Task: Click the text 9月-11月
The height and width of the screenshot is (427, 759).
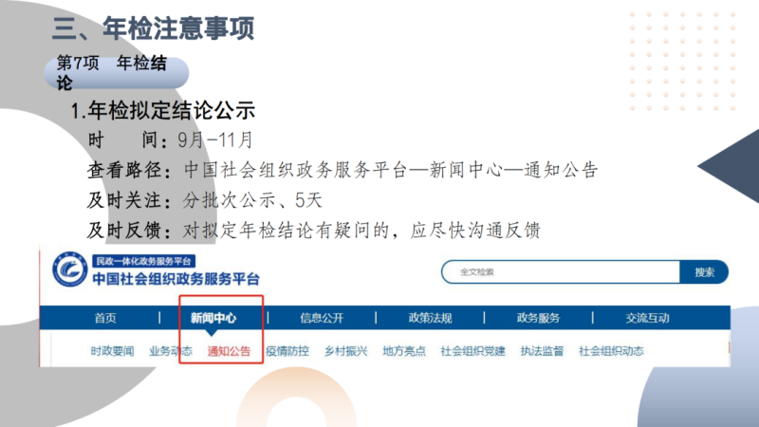Action: click(x=215, y=140)
